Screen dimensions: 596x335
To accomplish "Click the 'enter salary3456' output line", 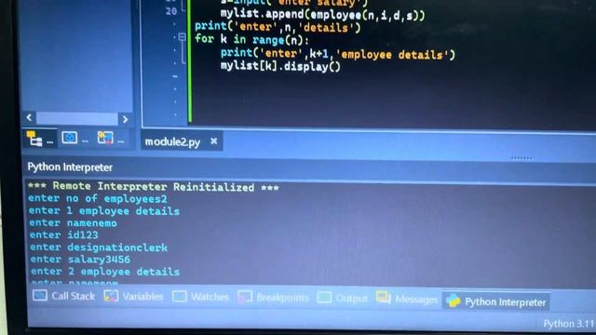I will [x=80, y=260].
